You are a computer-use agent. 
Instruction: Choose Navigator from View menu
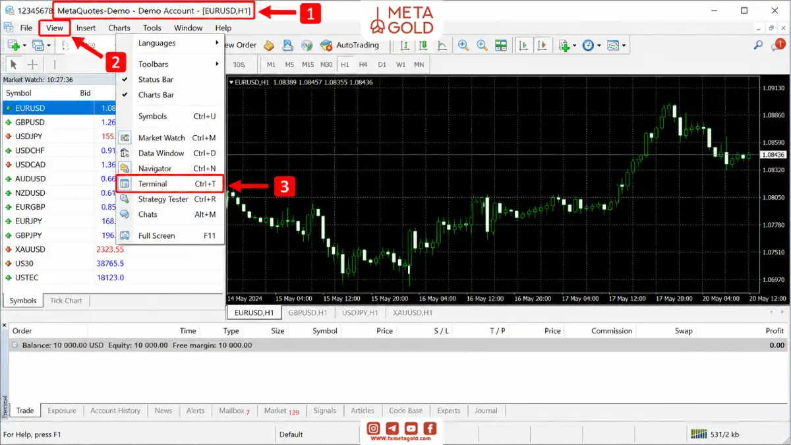coord(171,168)
